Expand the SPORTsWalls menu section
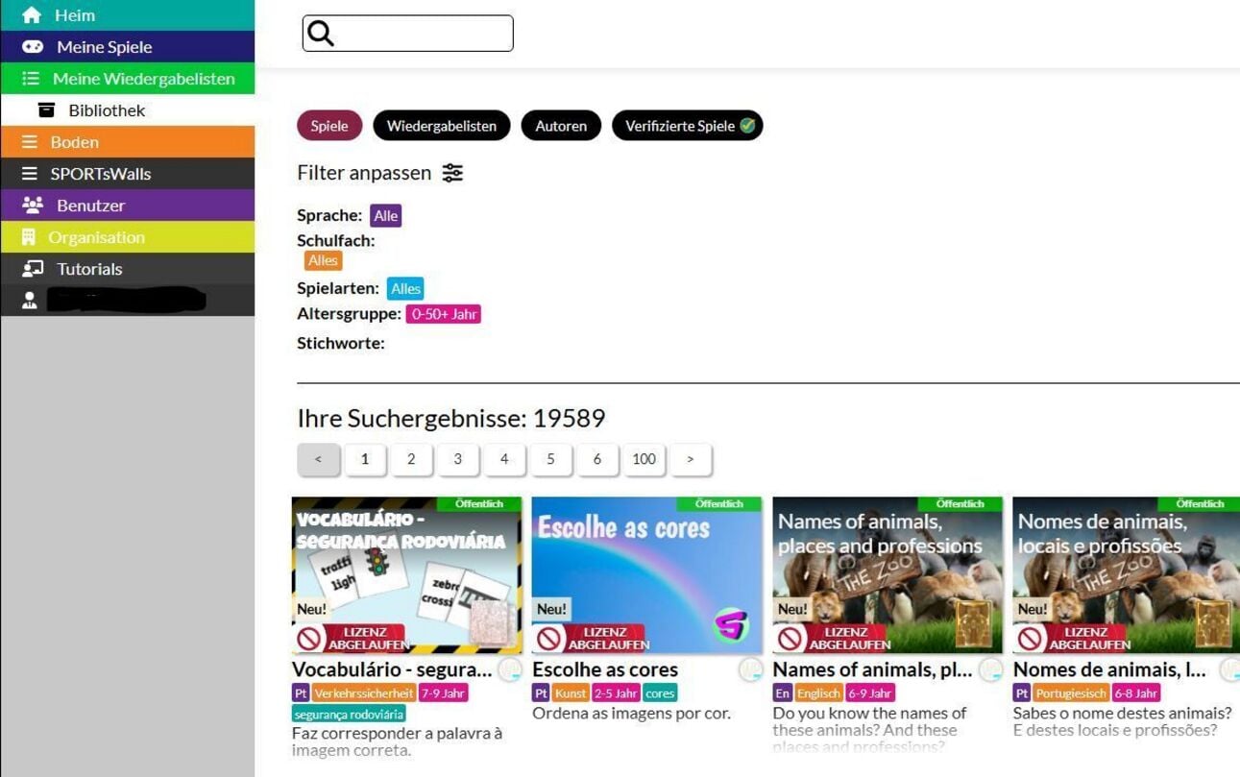1240x777 pixels. coord(128,174)
